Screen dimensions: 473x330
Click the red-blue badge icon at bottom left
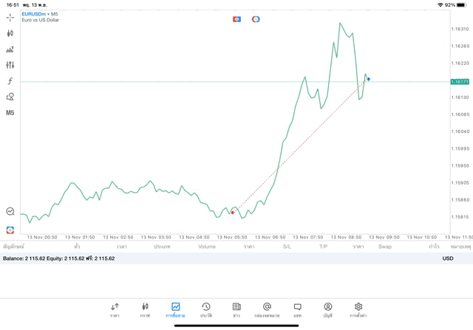(10, 230)
